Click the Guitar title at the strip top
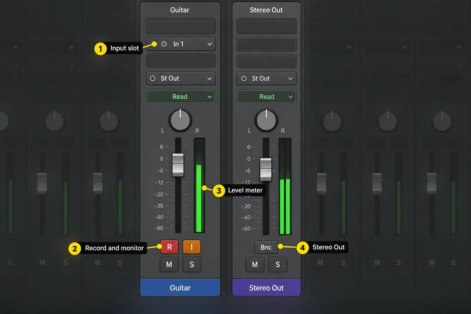This screenshot has height=314, width=471. pyautogui.click(x=180, y=10)
